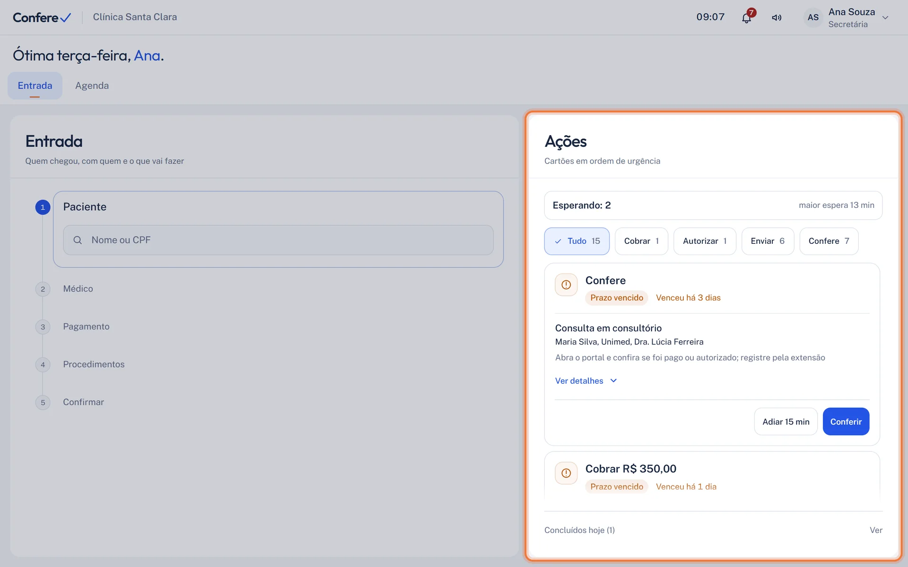Click the Cobrar R$ 350,00 card title
This screenshot has height=567, width=908.
point(630,469)
